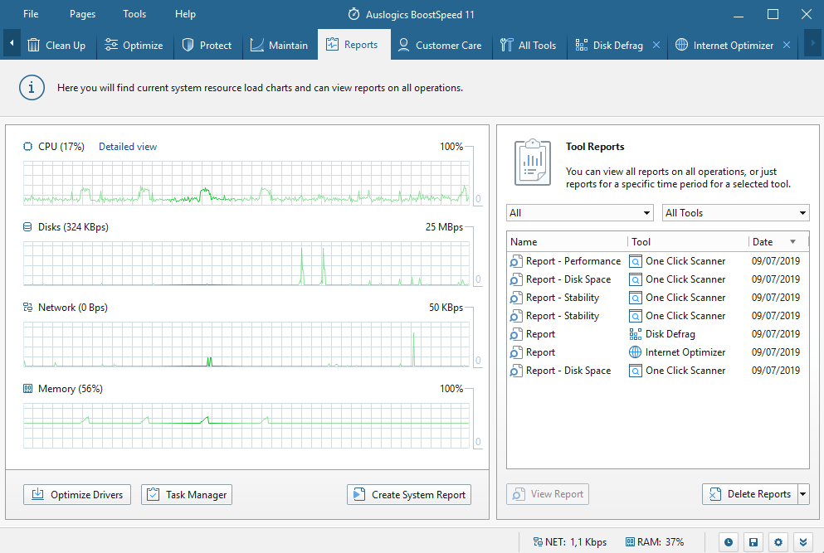
Task: Click the clock scheduler icon in status bar
Action: 728,542
